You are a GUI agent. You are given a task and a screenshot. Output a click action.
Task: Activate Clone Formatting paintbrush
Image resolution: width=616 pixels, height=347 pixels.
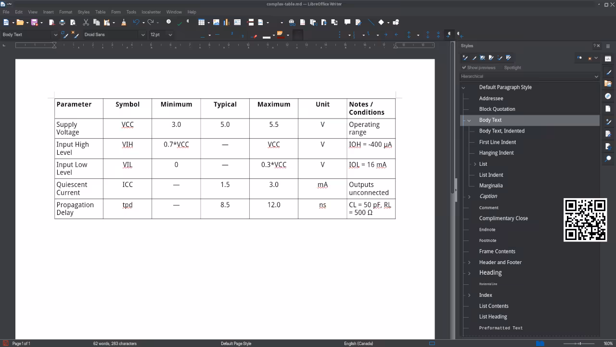tap(124, 22)
